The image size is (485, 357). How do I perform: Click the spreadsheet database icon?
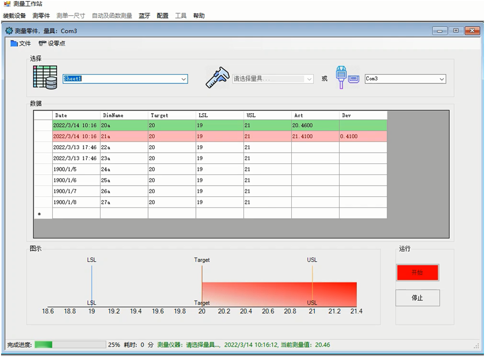[45, 78]
